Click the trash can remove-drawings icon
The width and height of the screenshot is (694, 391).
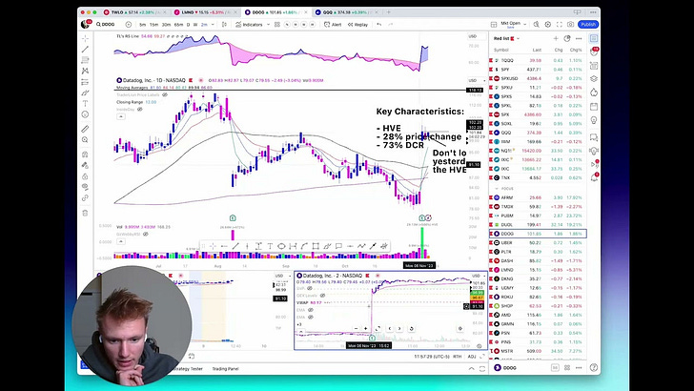coord(85,213)
